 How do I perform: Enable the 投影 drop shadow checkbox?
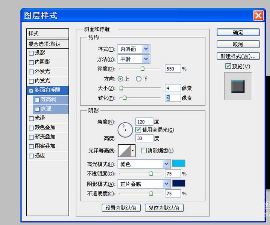(x=31, y=53)
